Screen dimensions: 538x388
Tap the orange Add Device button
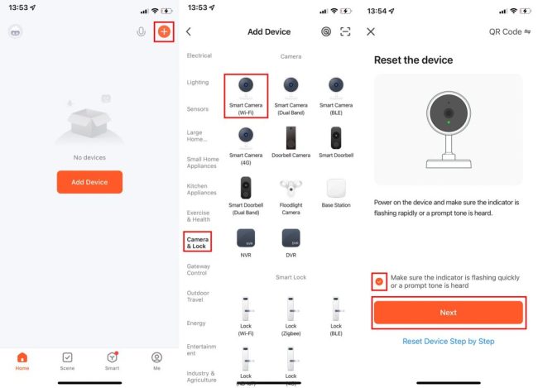point(89,182)
